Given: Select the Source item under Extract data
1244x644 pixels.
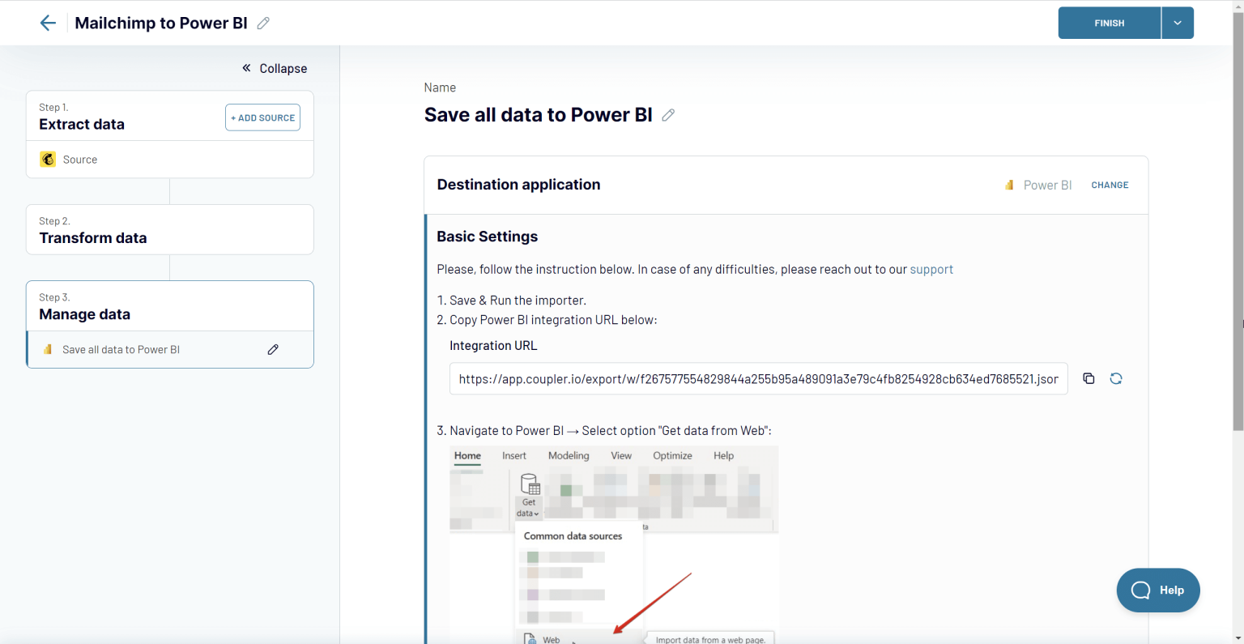Looking at the screenshot, I should click(x=80, y=159).
